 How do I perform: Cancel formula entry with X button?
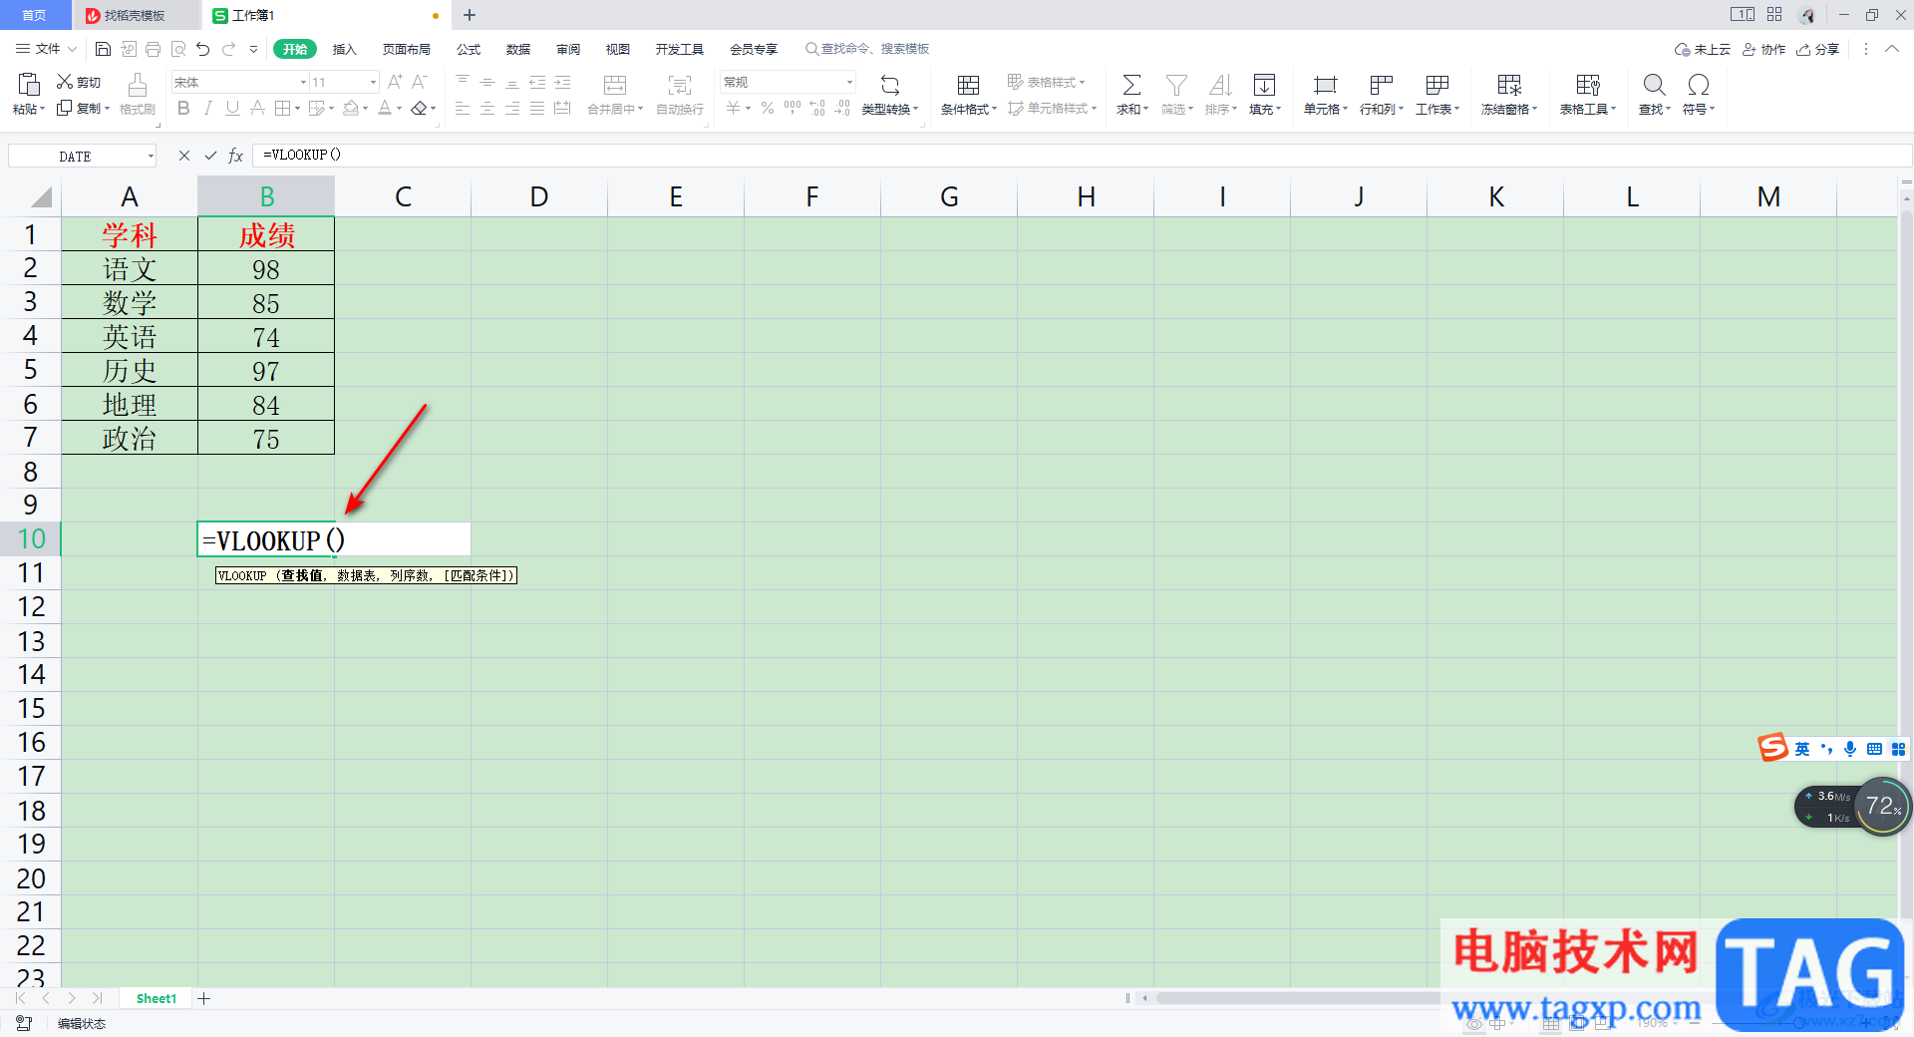point(184,156)
